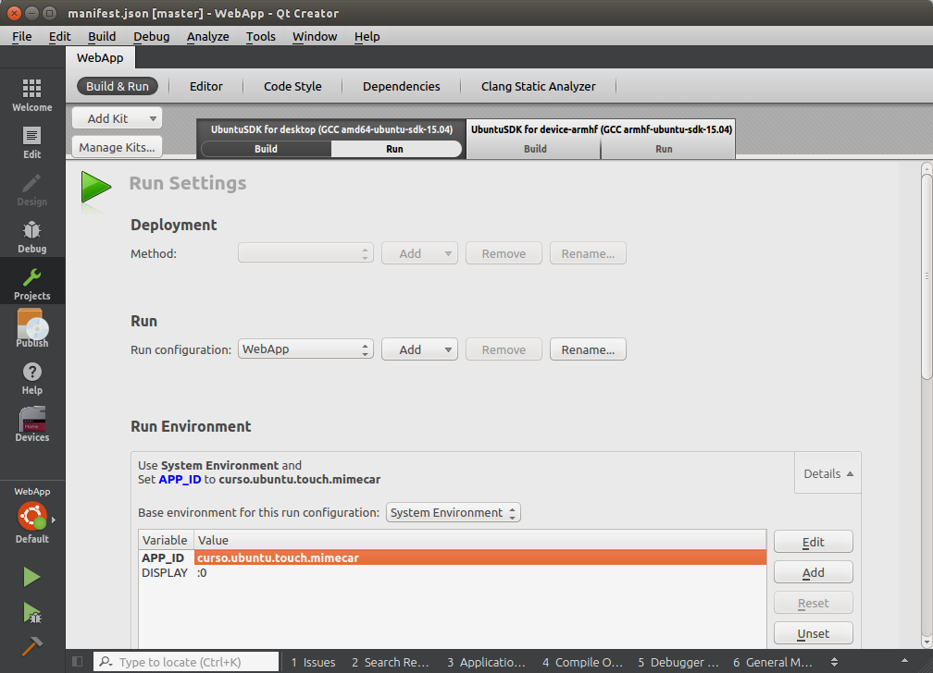Switch to the Code Style tab
Image resolution: width=933 pixels, height=673 pixels.
pos(292,86)
